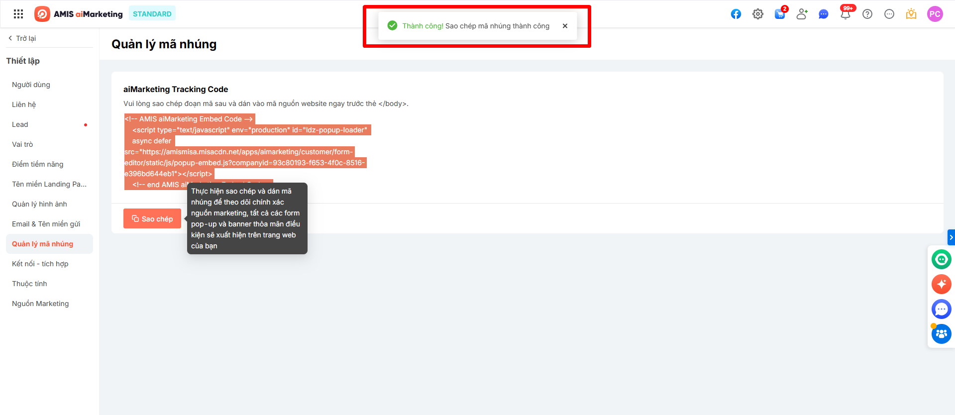Screen dimensions: 955x415
Task: Click the Facebook icon in header
Action: (x=736, y=14)
